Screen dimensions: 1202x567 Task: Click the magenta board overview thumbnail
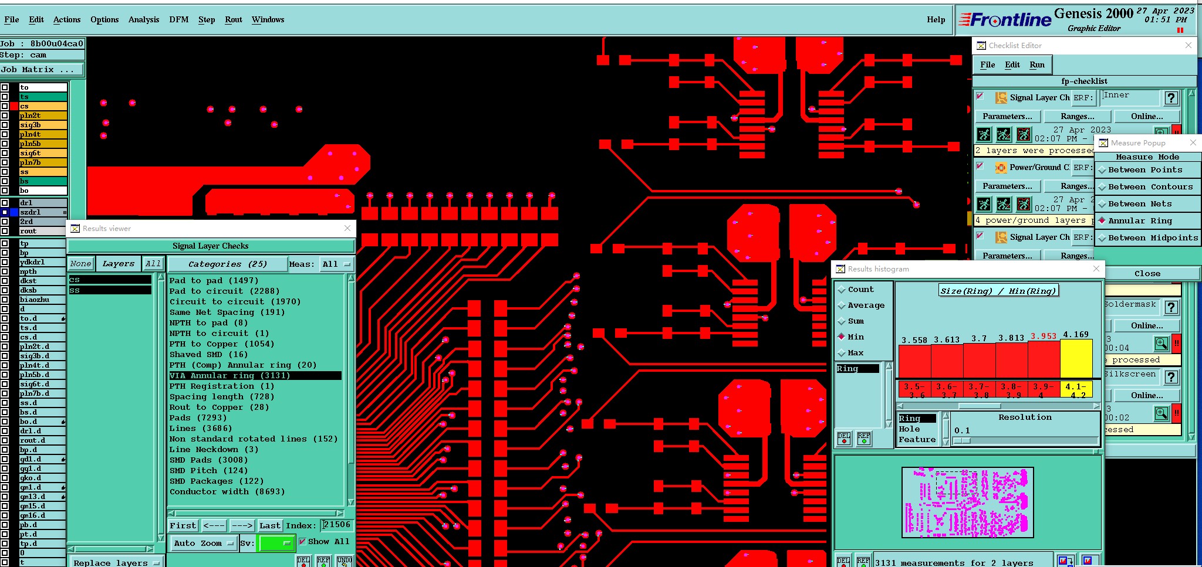click(967, 503)
